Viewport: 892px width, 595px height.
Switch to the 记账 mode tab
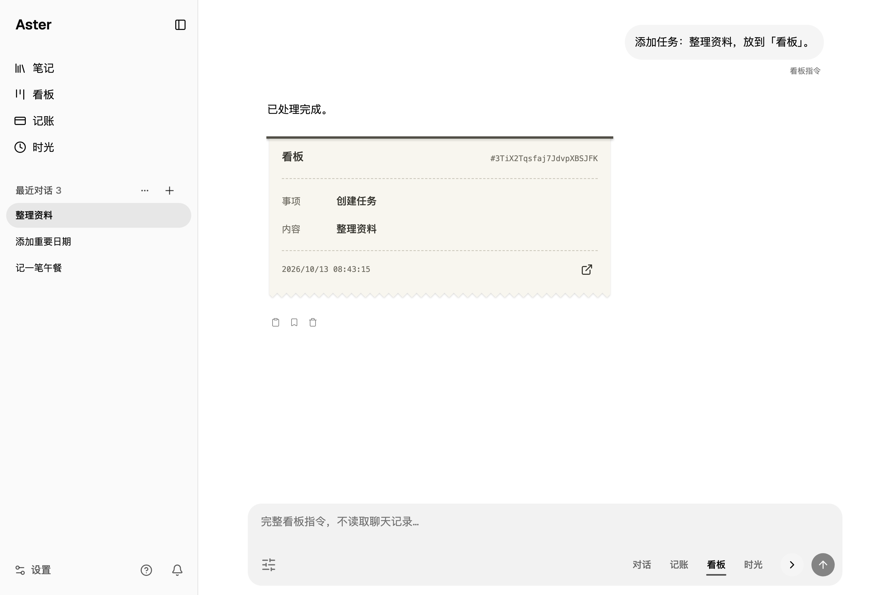click(679, 565)
